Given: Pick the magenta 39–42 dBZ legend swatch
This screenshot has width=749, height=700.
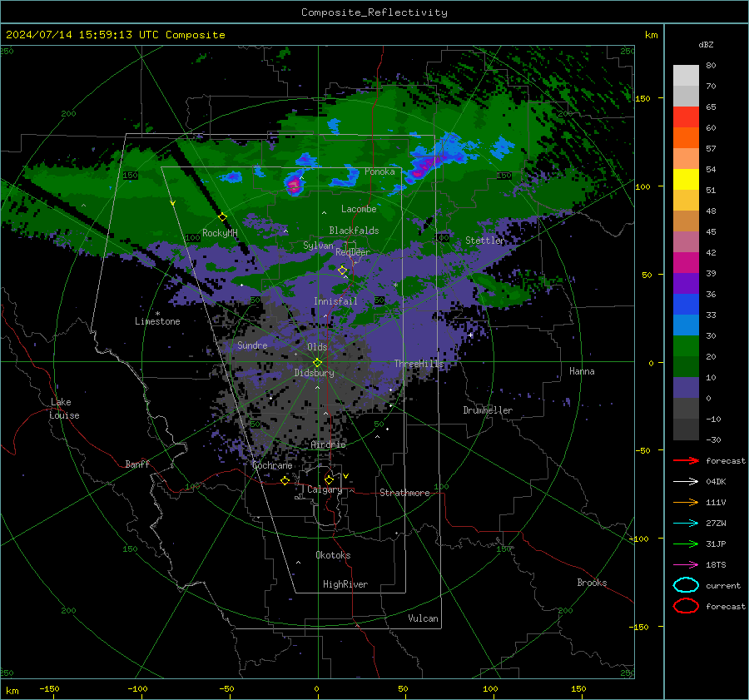Looking at the screenshot, I should click(686, 263).
